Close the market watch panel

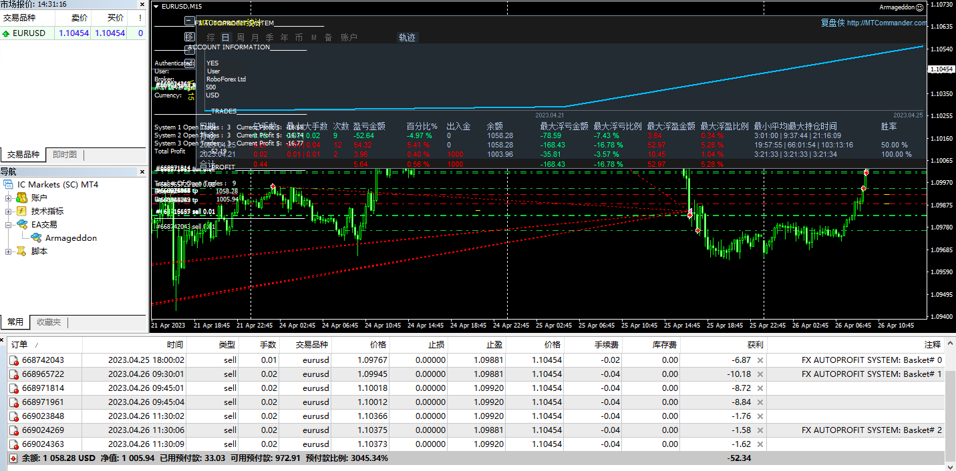click(142, 5)
